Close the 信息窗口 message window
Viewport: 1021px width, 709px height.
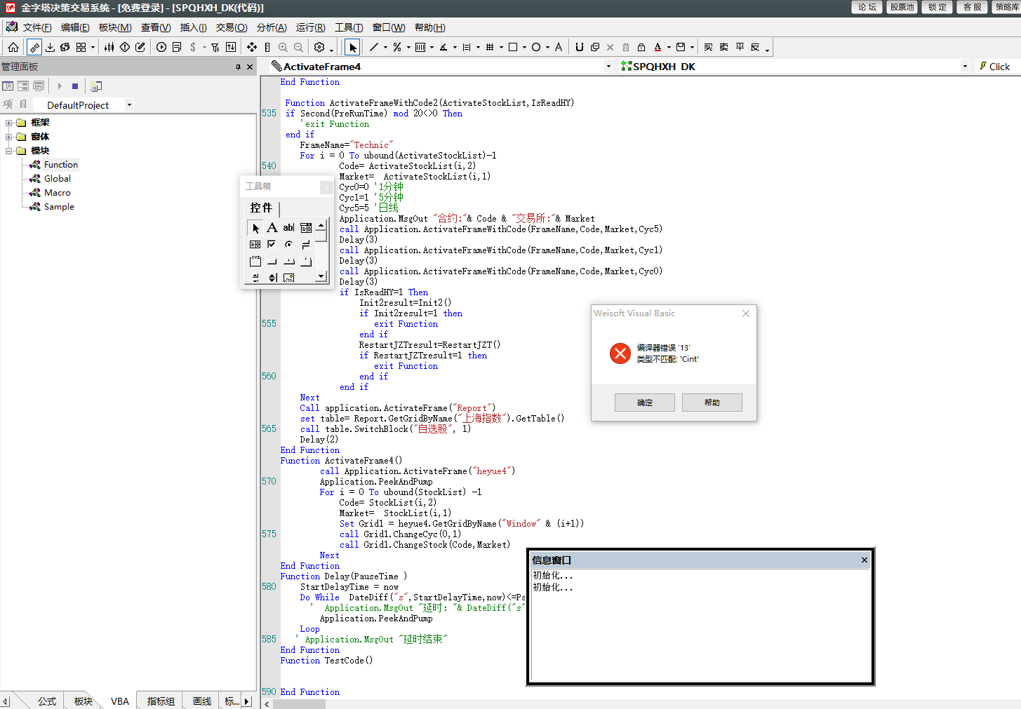[x=865, y=560]
